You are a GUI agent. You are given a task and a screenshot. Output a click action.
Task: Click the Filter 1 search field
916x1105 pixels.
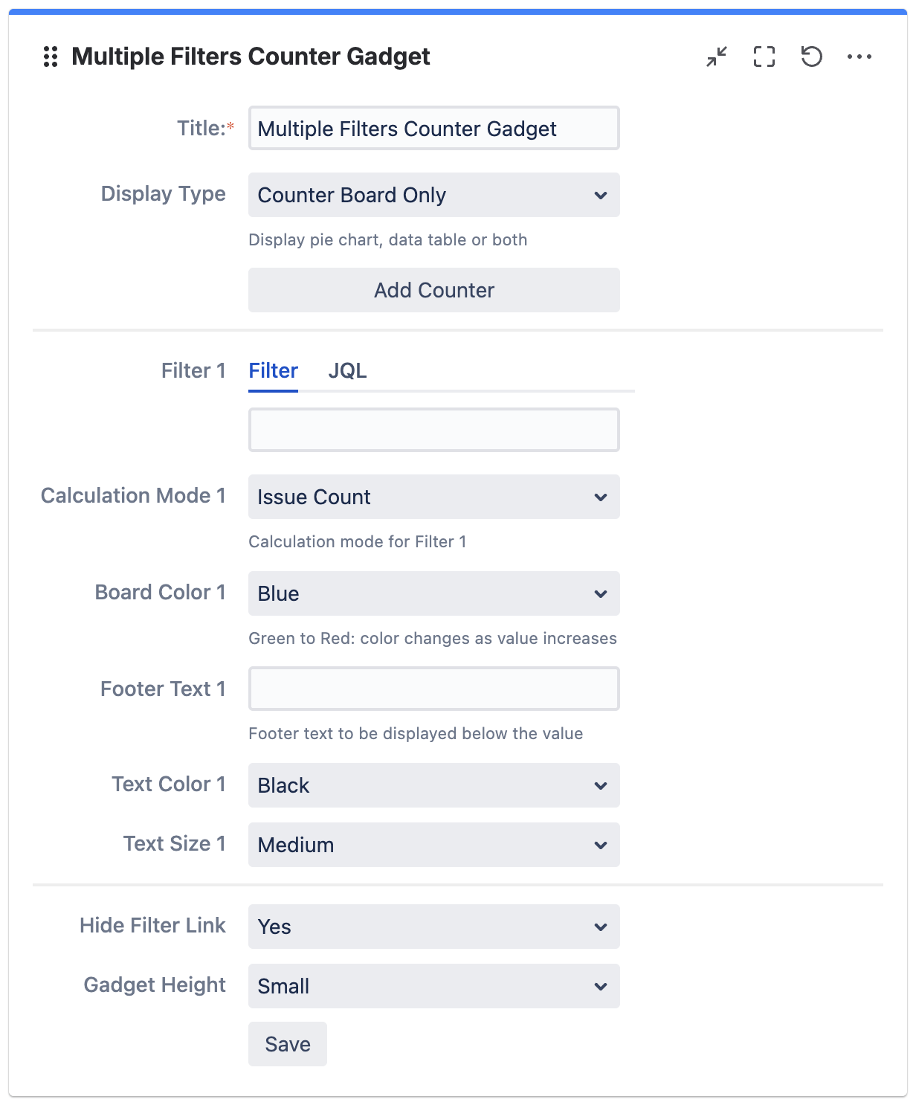433,429
